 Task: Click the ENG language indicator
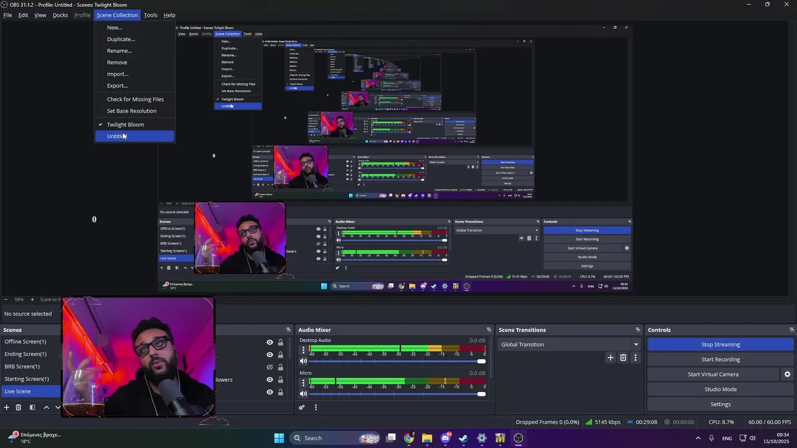click(727, 439)
